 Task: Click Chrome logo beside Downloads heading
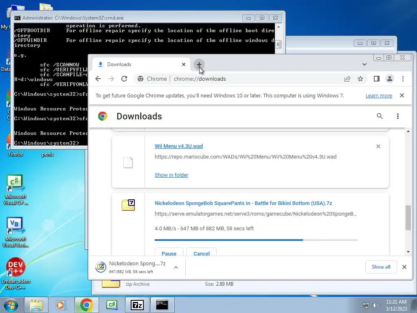click(102, 116)
